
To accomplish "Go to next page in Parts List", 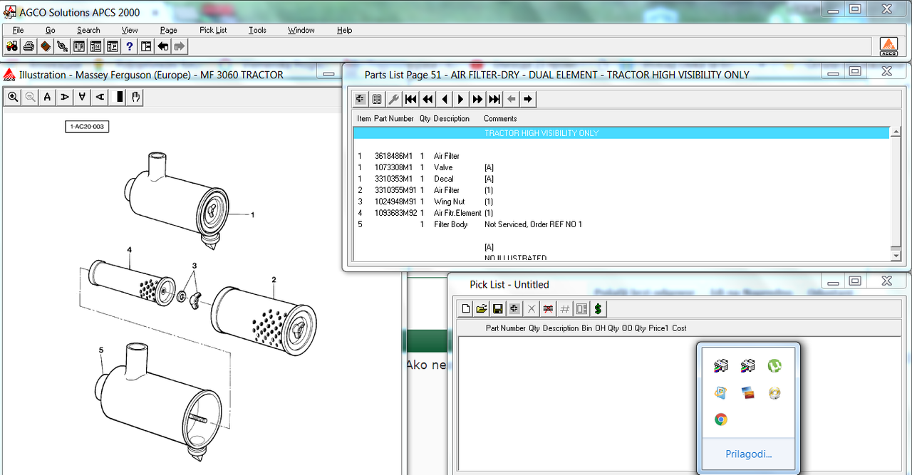I will (461, 99).
